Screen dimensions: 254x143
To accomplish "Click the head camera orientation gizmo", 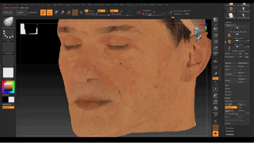I will coord(198,33).
